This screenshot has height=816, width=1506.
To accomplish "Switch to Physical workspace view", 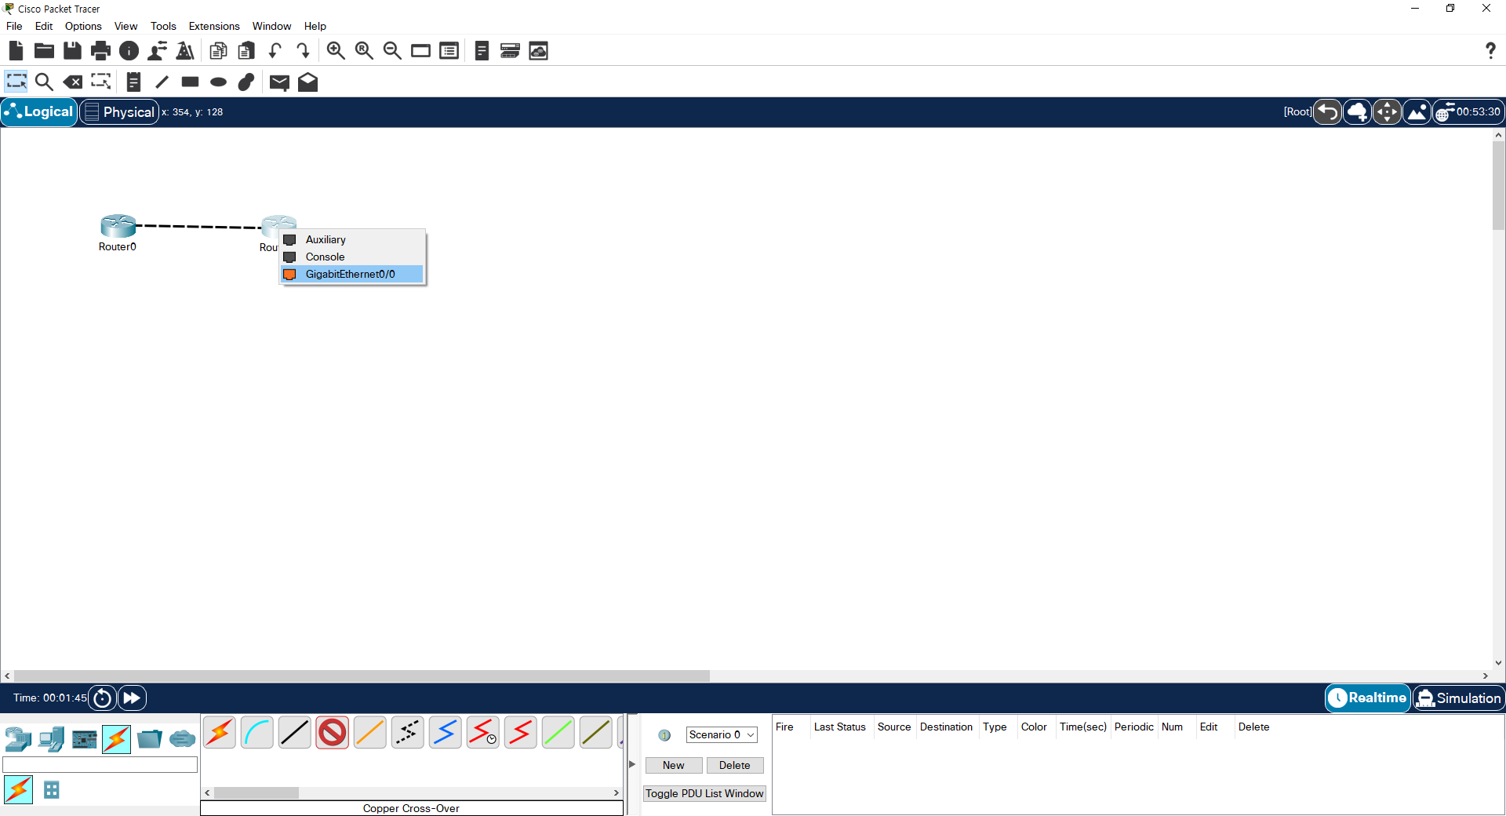I will 119,112.
